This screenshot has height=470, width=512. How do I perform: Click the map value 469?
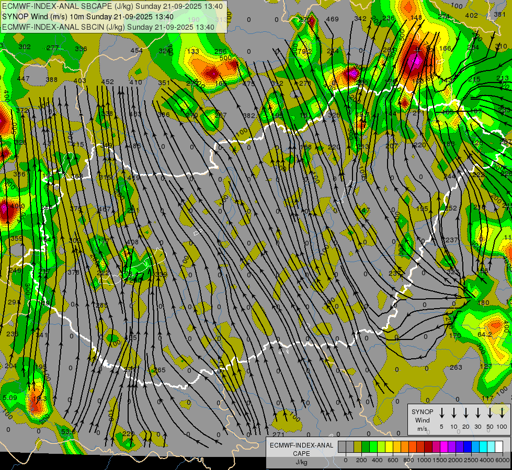[333, 19]
